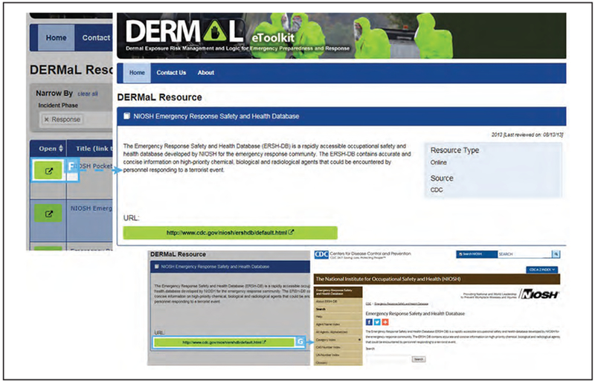
Task: Open the second resource row's green icon
Action: (x=49, y=215)
